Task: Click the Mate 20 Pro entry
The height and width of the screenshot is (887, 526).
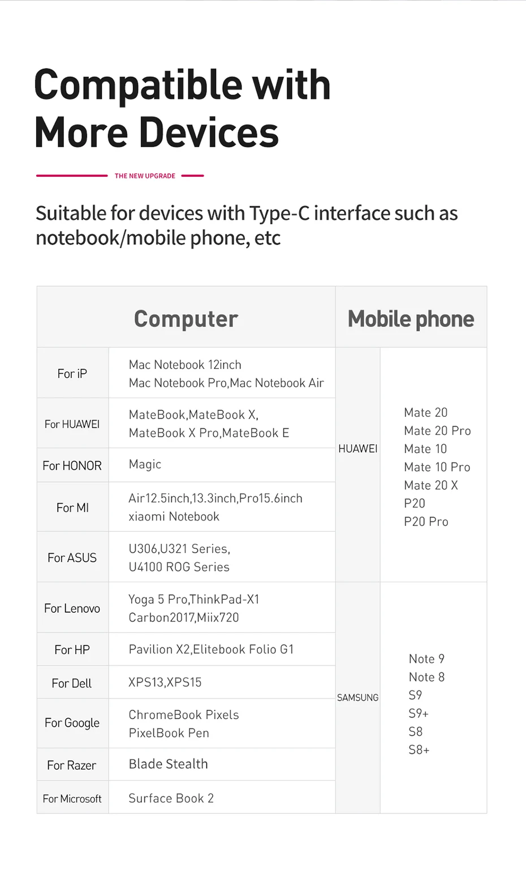Action: tap(437, 430)
